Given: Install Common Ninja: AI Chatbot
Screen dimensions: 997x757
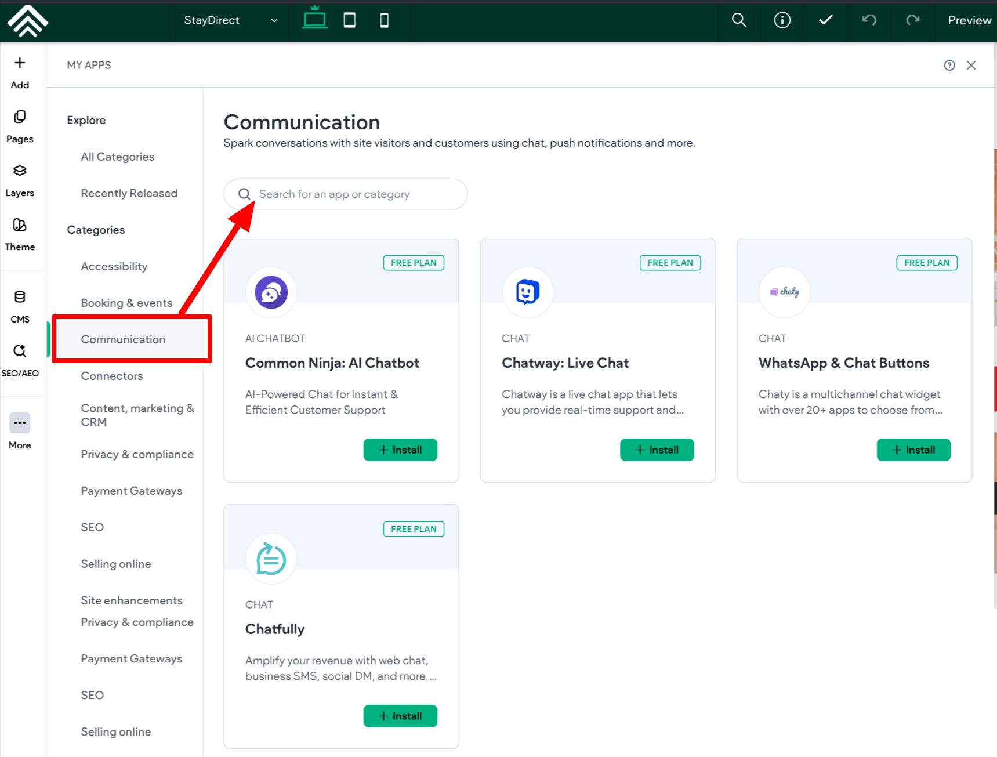Looking at the screenshot, I should click(400, 450).
